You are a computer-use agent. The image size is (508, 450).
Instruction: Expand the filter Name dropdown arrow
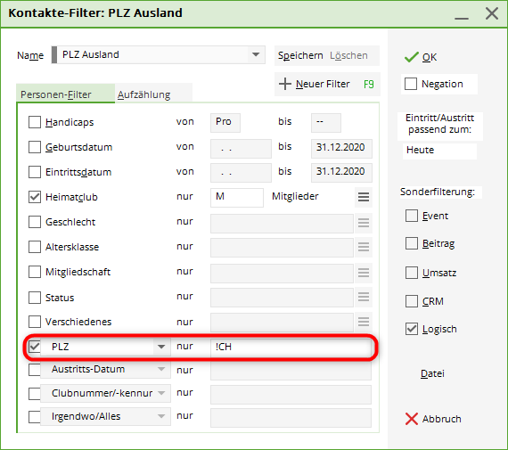pyautogui.click(x=256, y=54)
